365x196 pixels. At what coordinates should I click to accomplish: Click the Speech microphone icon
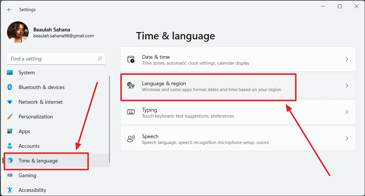click(x=131, y=138)
